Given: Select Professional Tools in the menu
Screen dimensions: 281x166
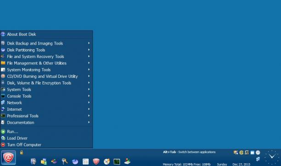Looking at the screenshot, I should click(x=46, y=116).
